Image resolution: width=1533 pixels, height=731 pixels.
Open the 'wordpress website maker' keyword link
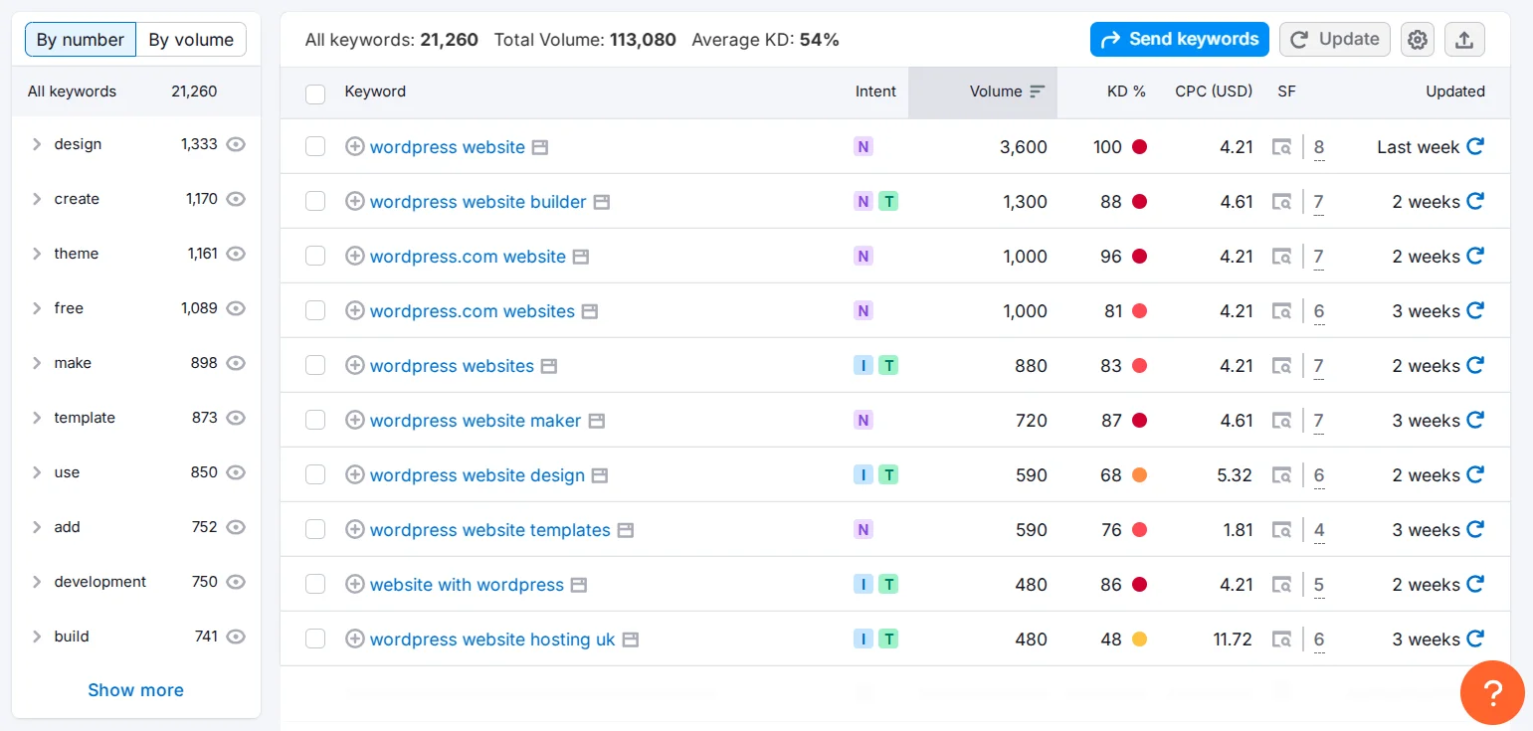tap(476, 421)
